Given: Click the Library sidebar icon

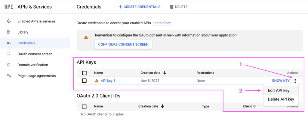Looking at the screenshot, I should [x=9, y=32].
